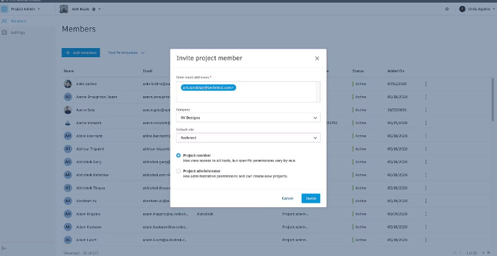Select the Abbie Hanright name cell
497x256 pixels.
[89, 136]
